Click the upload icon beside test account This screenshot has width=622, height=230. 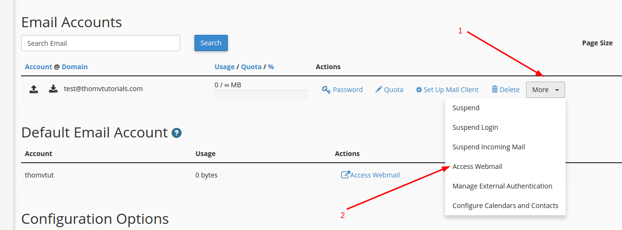[33, 89]
